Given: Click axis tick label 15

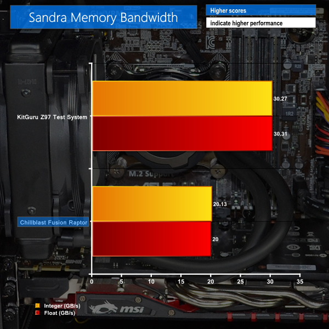Looking at the screenshot, I should pos(181,282).
